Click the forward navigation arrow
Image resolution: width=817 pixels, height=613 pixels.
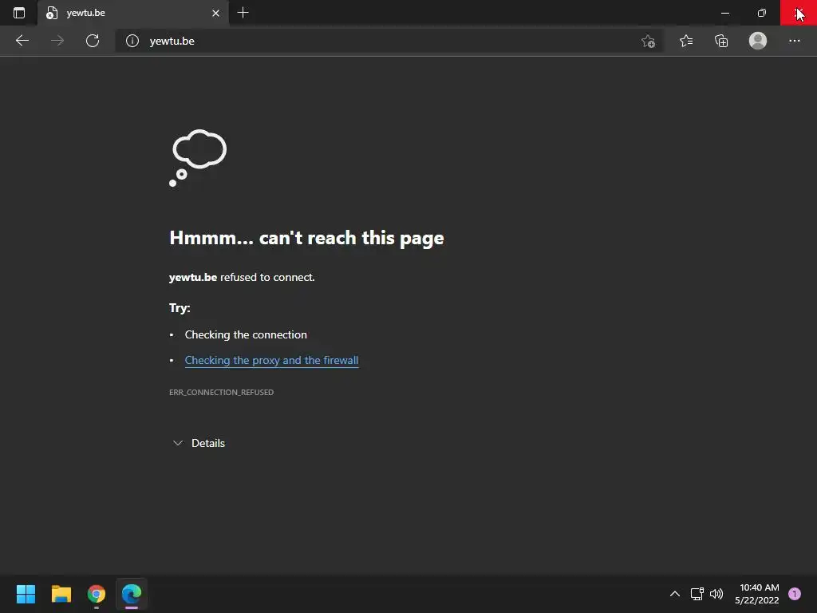(x=57, y=41)
